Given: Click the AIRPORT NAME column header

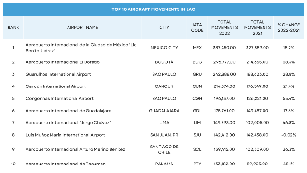Looking at the screenshot, I should (83, 27).
